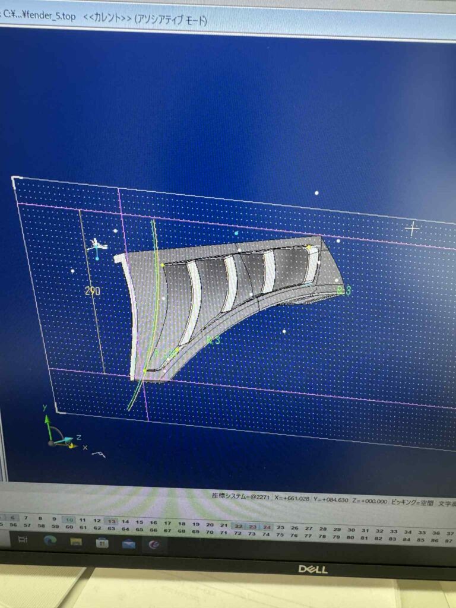Toggle layer 10 in the layer bar

click(69, 519)
